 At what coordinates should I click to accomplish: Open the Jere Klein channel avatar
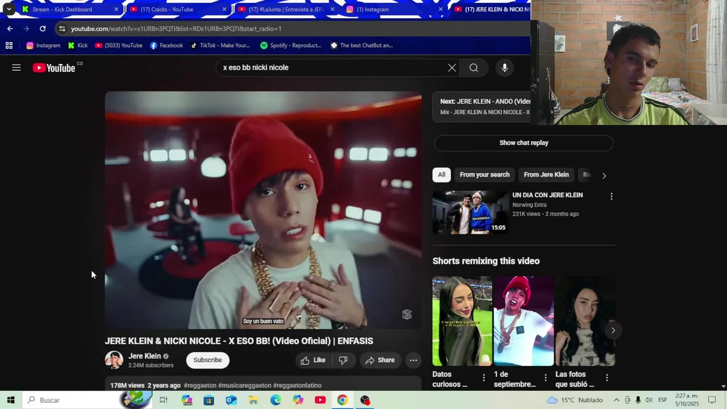(x=114, y=360)
